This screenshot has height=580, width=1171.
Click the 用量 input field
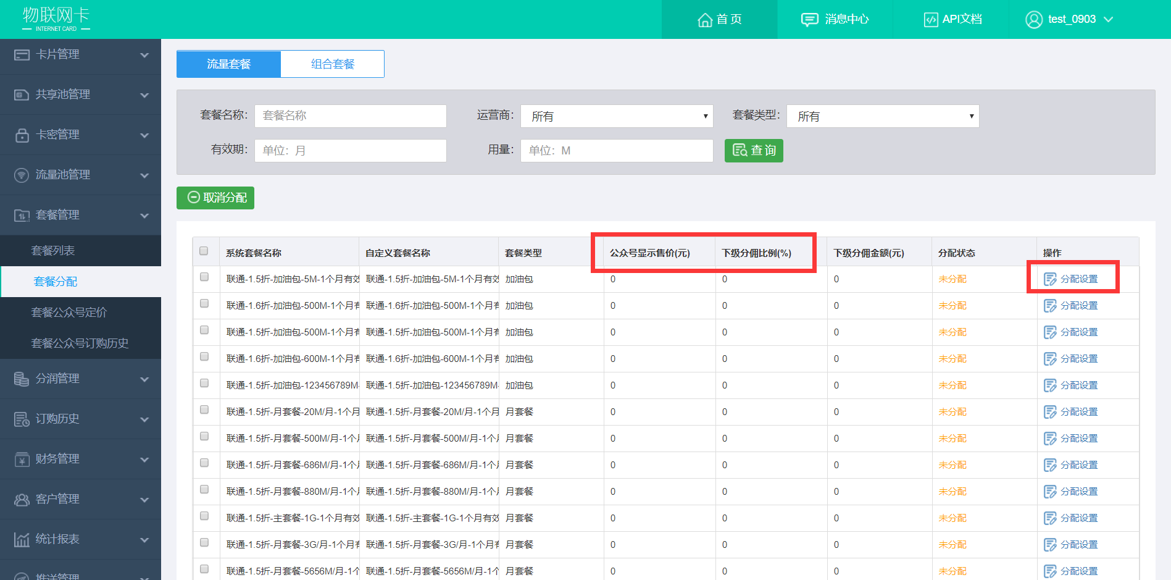click(617, 151)
